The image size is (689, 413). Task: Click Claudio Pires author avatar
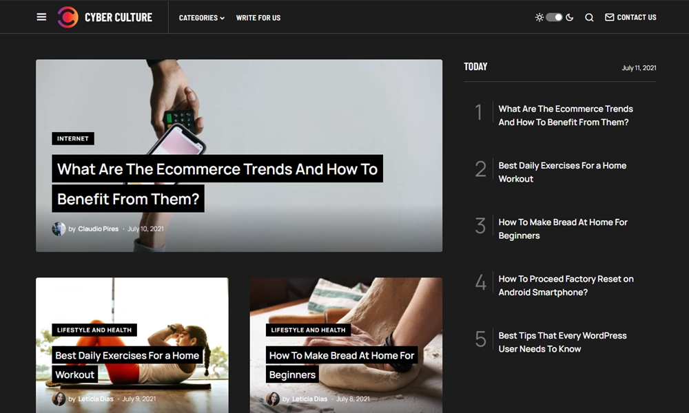tap(59, 229)
